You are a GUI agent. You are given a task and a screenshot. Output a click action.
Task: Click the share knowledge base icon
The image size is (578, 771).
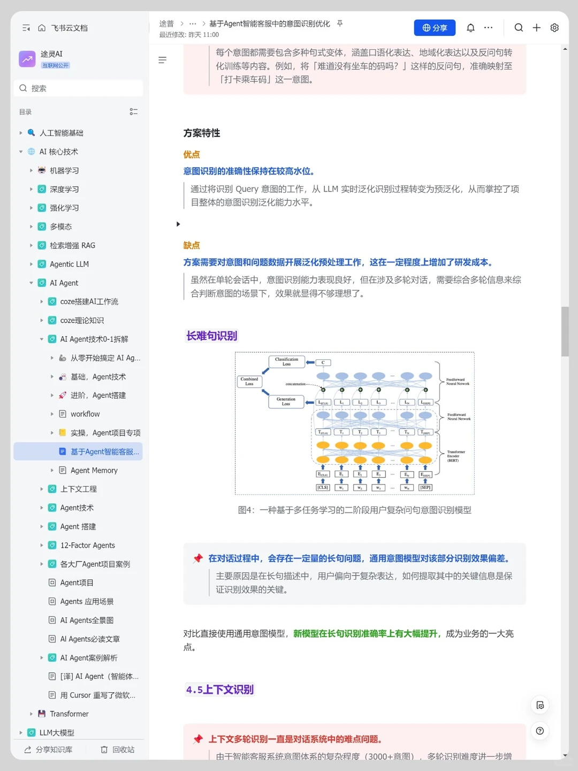(x=28, y=750)
